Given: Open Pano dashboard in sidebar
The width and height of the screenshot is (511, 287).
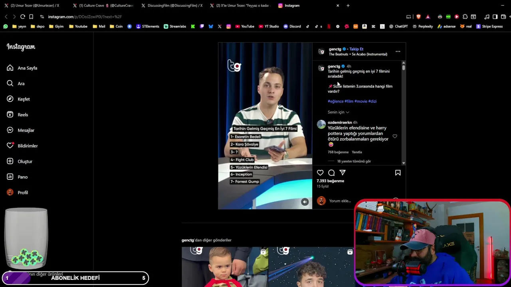Looking at the screenshot, I should point(17,177).
